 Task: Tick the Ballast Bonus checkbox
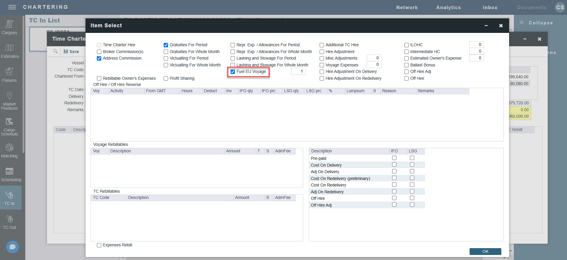pos(406,65)
